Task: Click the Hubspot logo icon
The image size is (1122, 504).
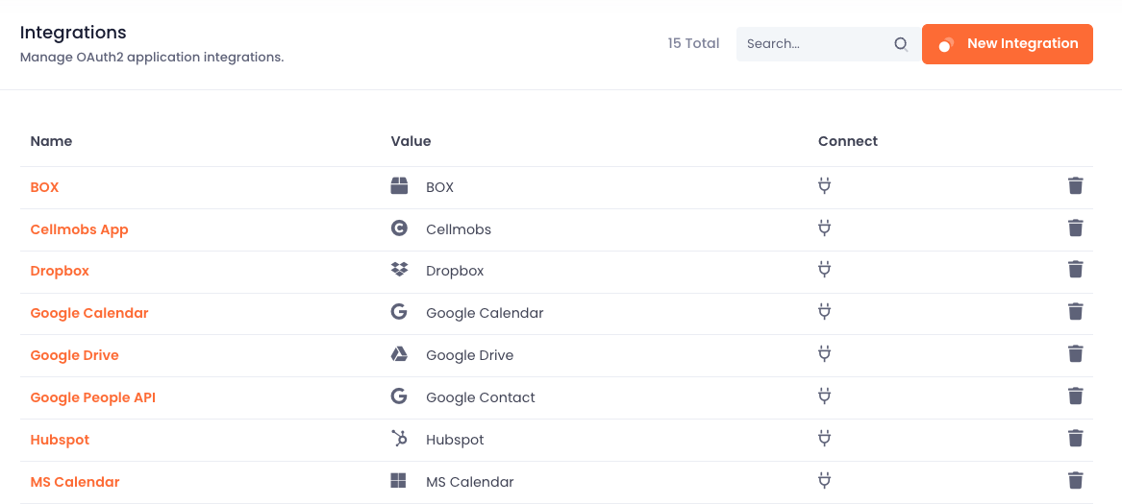Action: pos(399,438)
